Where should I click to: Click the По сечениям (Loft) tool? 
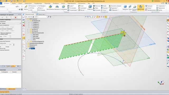click(72, 8)
